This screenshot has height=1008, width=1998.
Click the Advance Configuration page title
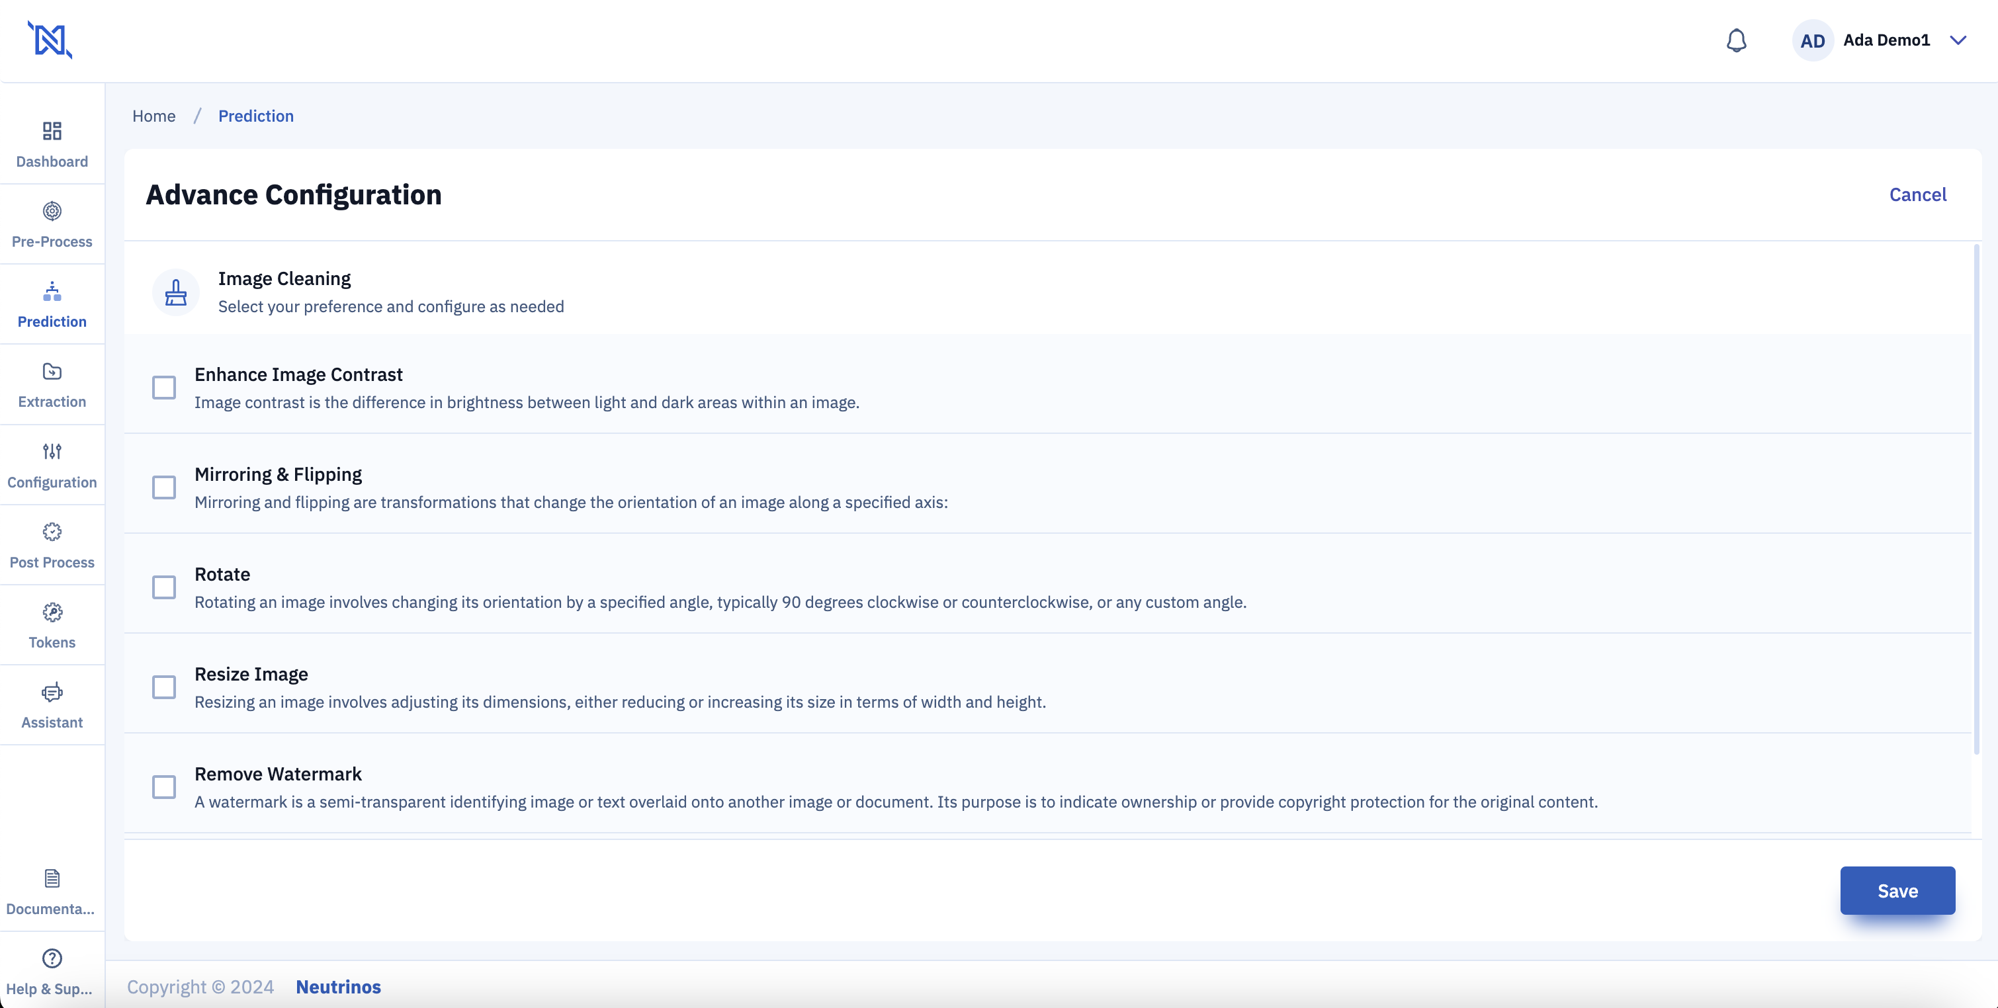point(294,194)
